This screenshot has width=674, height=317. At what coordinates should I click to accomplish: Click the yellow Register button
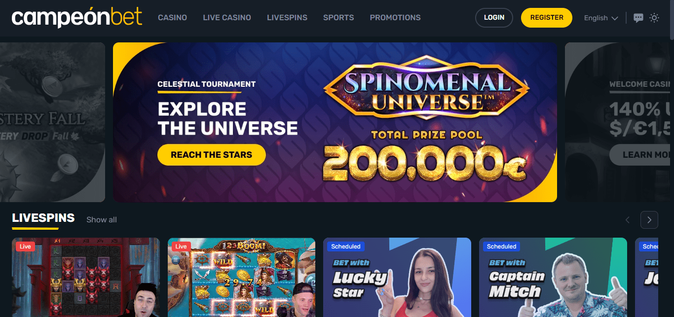(547, 17)
